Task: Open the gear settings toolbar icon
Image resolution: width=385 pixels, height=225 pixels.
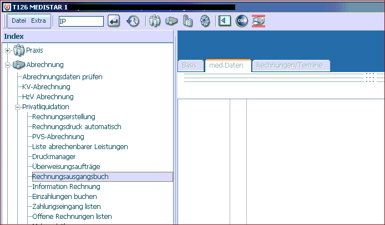Action: point(205,21)
